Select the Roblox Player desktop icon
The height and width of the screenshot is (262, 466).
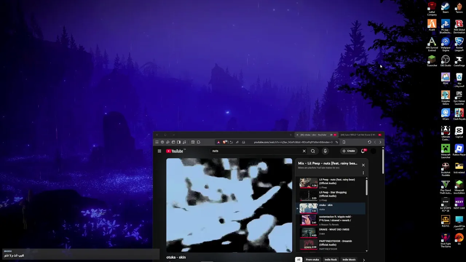coord(459,150)
